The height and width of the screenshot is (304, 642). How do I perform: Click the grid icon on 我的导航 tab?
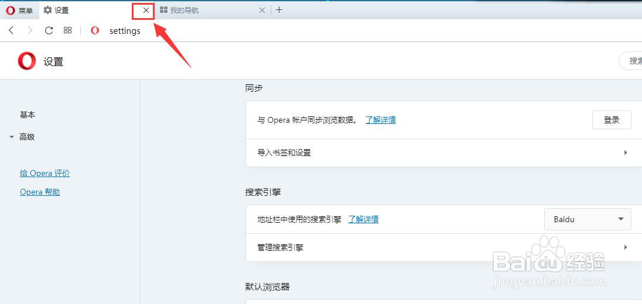[x=163, y=10]
